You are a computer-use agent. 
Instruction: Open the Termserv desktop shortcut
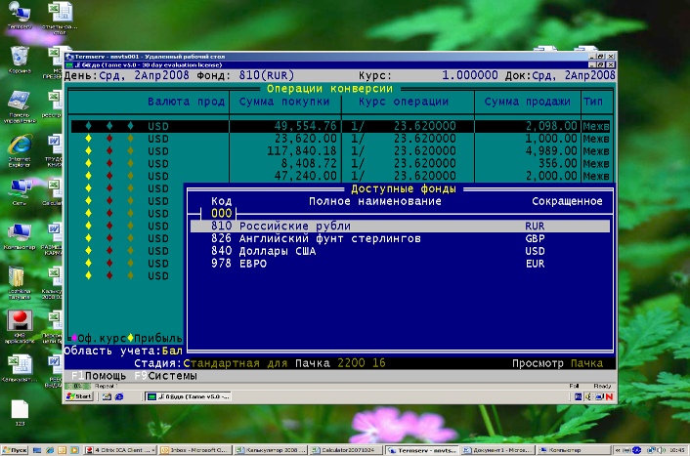coord(19,15)
